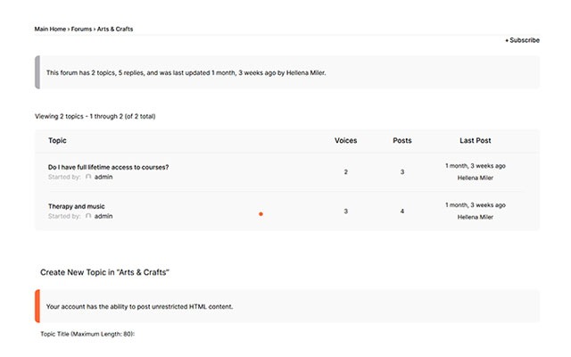Viewport: 571px width, 357px height.
Task: Click the Posts column header
Action: click(402, 140)
